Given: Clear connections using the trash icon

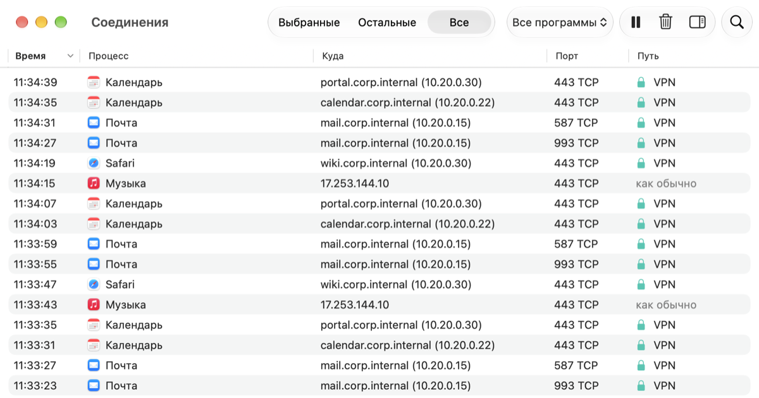Looking at the screenshot, I should (665, 22).
